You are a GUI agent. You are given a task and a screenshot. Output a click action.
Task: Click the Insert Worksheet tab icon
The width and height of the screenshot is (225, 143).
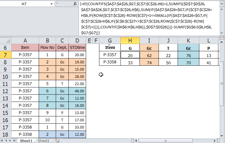coord(57,141)
